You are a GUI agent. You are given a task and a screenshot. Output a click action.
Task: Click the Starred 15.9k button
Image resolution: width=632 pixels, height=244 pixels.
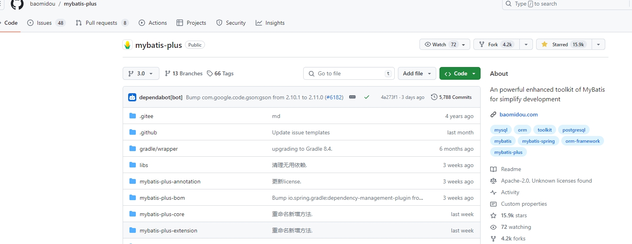point(564,44)
